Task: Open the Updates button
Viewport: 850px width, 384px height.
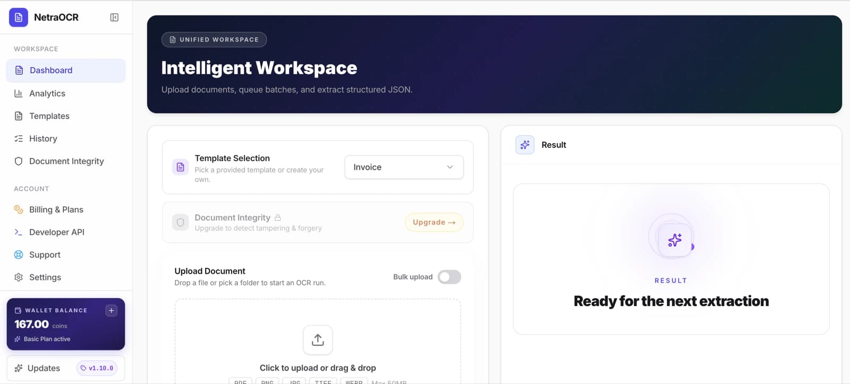Action: [66, 368]
